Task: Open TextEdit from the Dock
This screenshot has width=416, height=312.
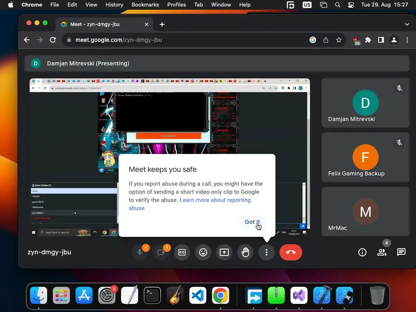Action: (x=130, y=295)
